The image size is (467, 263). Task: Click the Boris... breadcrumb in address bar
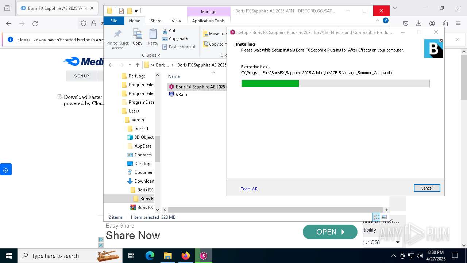click(x=162, y=65)
